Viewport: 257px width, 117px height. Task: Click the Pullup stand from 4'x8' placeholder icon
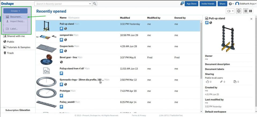point(46,71)
